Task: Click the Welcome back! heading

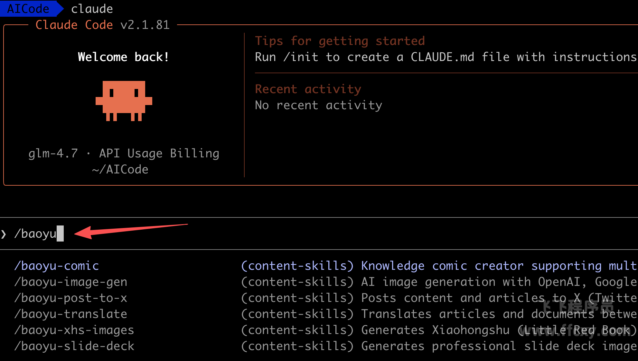Action: [124, 57]
